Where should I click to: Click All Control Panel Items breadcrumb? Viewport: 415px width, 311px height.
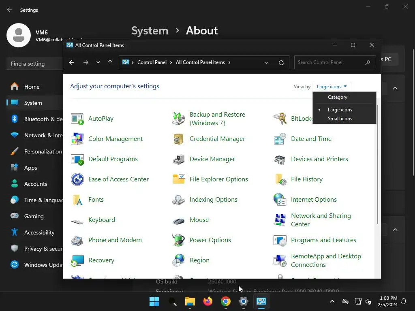200,62
